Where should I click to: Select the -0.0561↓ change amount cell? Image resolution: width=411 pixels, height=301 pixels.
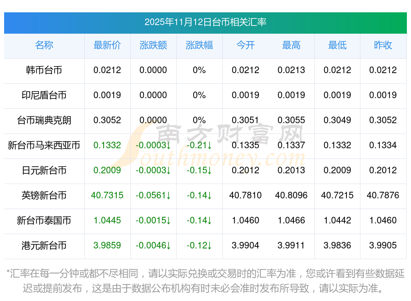click(x=153, y=195)
